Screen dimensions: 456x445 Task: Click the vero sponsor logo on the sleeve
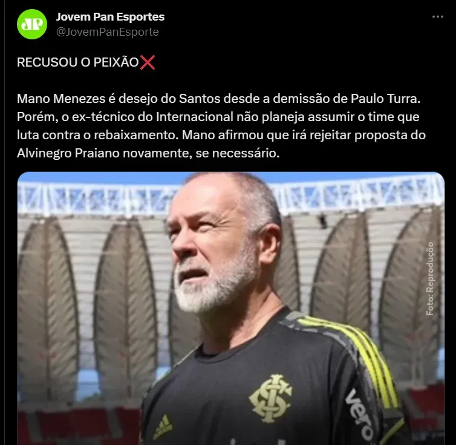click(359, 415)
